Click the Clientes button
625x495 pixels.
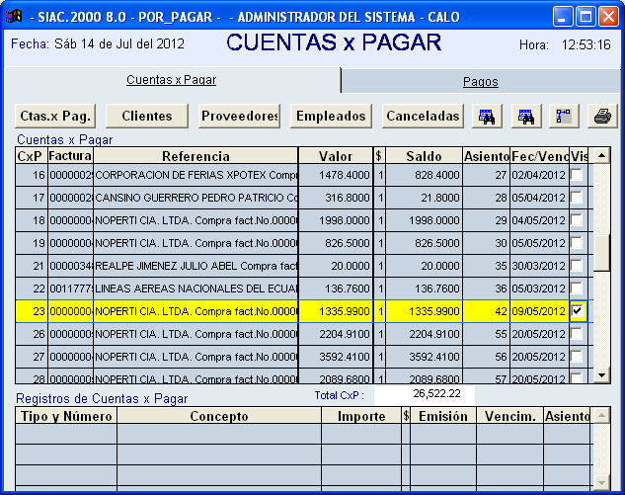point(146,116)
